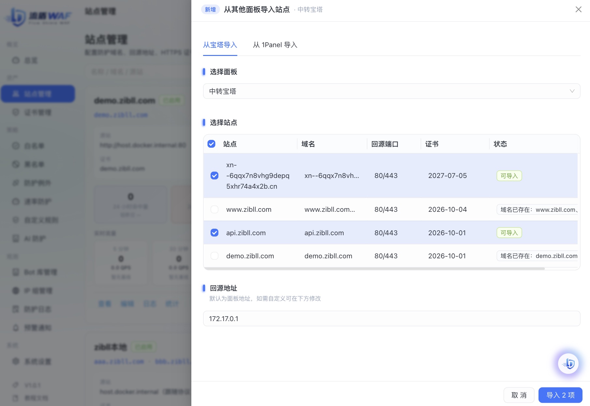This screenshot has width=590, height=406.
Task: Click 80/443 in the api.zibll.com row
Action: 386,233
